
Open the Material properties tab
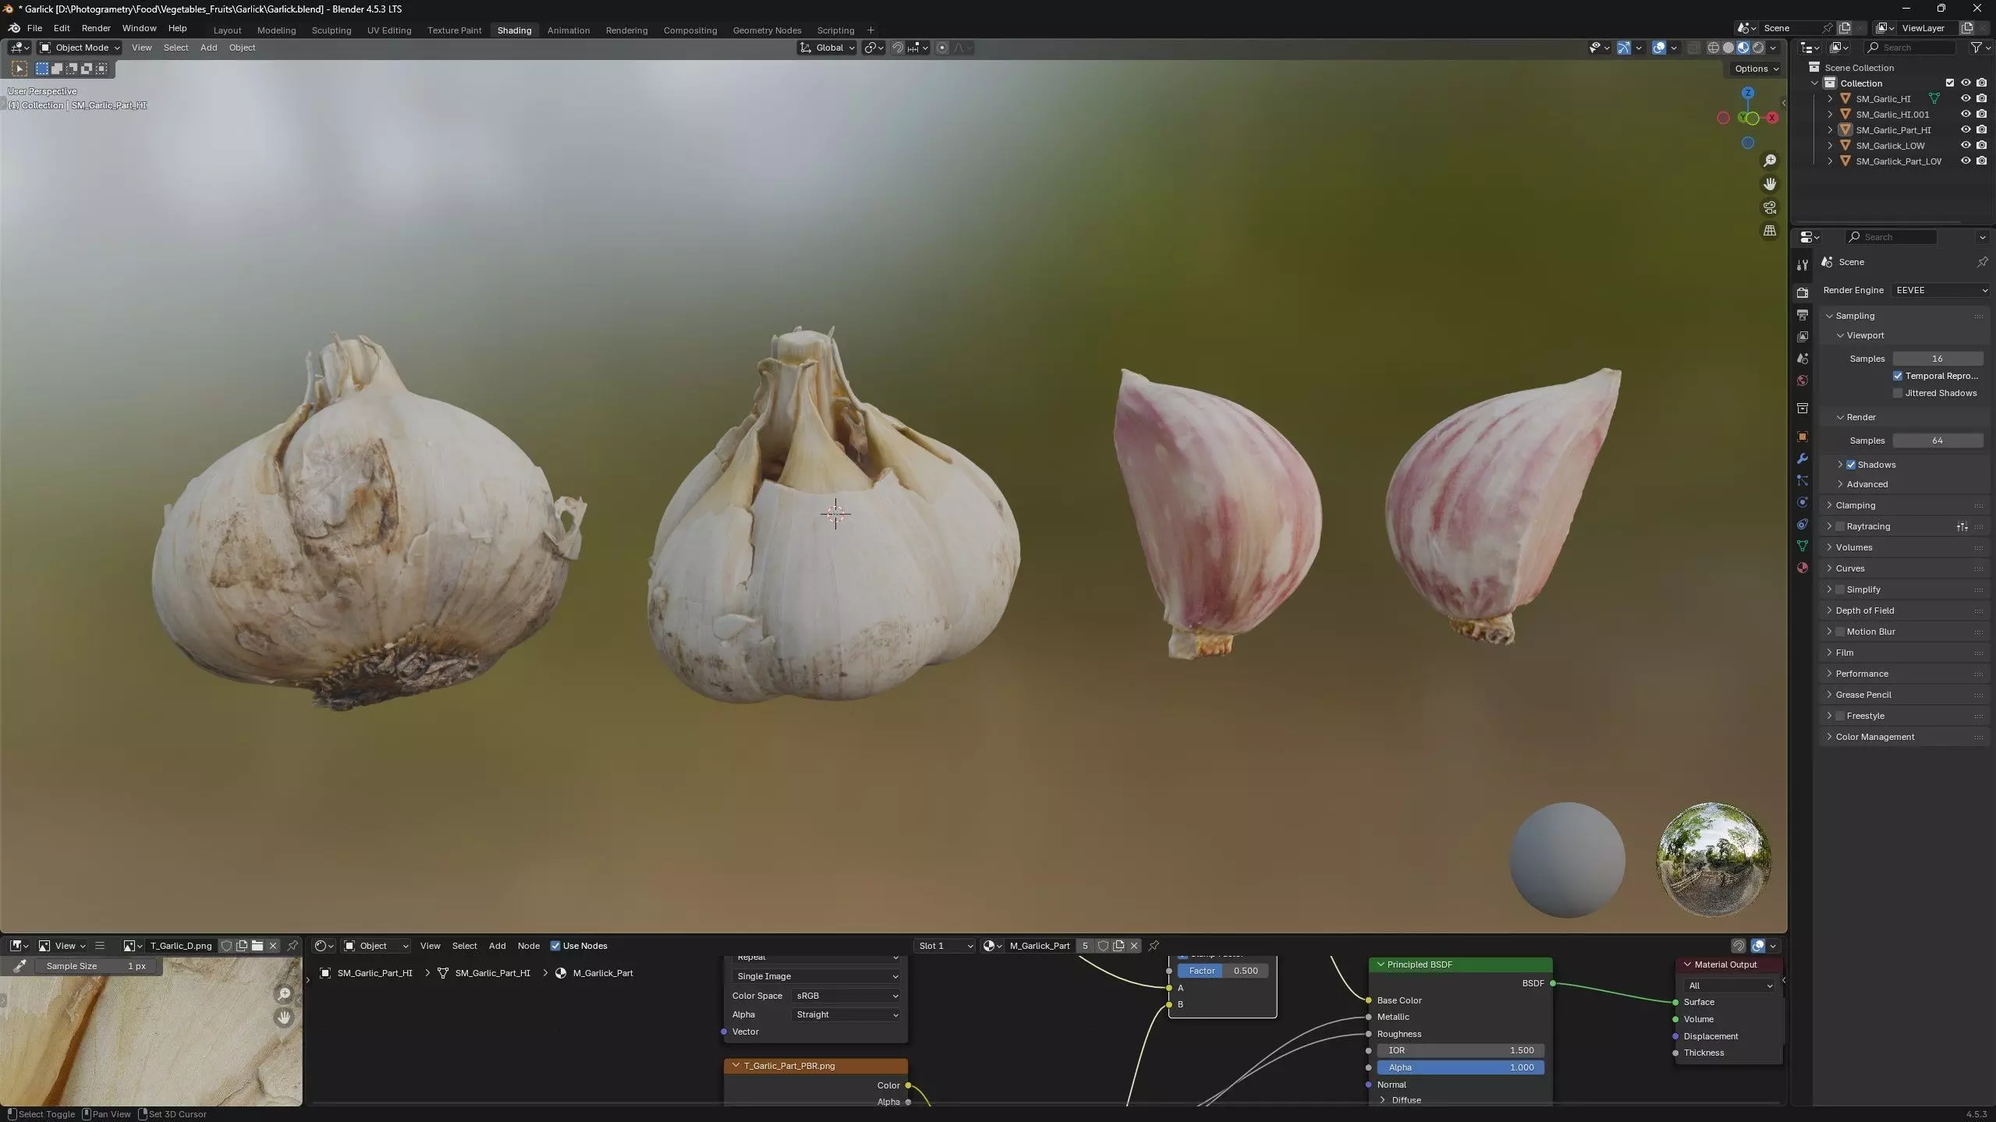coord(1803,568)
